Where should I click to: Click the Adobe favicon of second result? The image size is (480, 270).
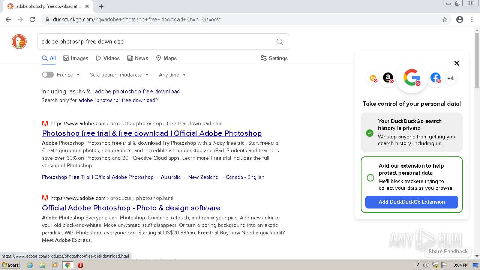pos(45,198)
